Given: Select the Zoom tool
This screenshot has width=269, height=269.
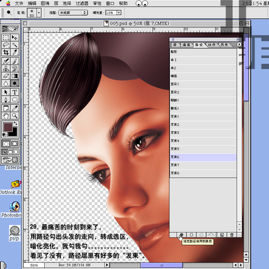Looking at the screenshot, I should [x=15, y=116].
